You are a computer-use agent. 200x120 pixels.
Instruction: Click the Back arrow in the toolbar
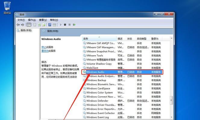(x=18, y=25)
